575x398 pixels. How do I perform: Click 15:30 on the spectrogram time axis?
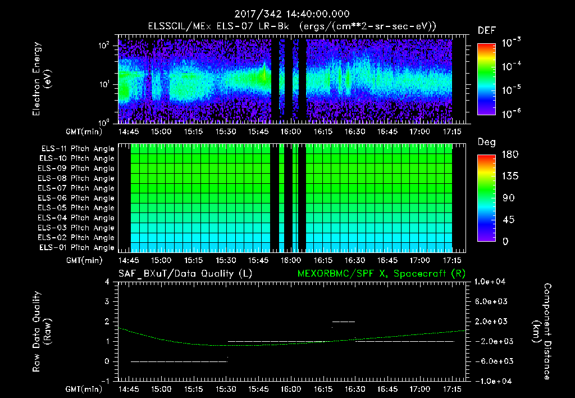point(226,132)
